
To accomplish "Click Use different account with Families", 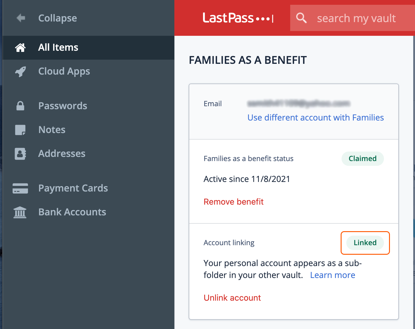I will tap(315, 118).
